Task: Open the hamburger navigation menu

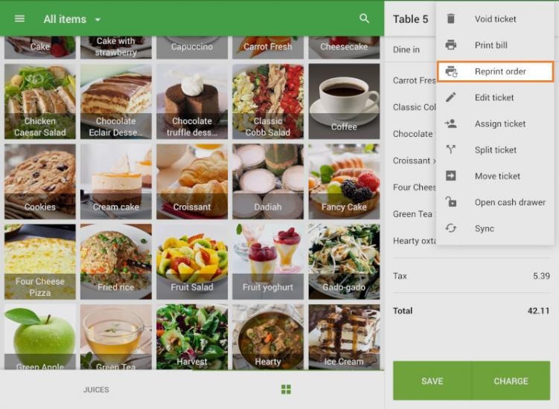Action: coord(19,19)
